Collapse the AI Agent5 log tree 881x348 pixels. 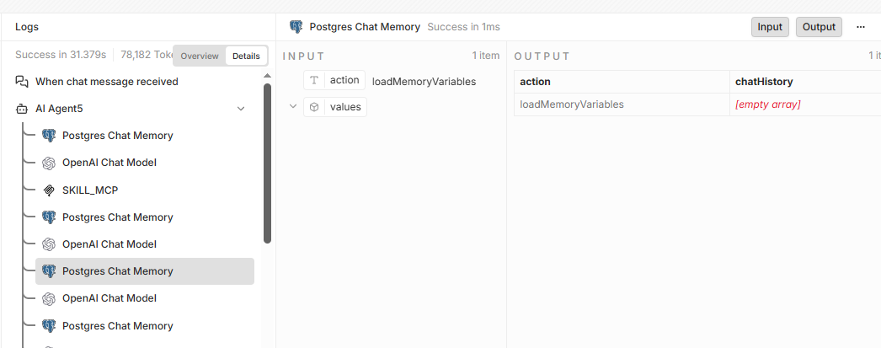click(241, 109)
